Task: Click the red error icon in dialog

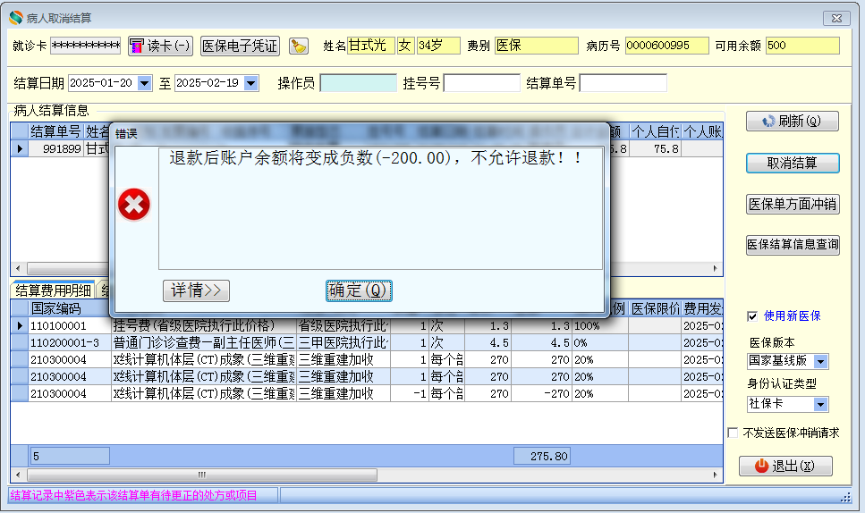Action: 134,205
